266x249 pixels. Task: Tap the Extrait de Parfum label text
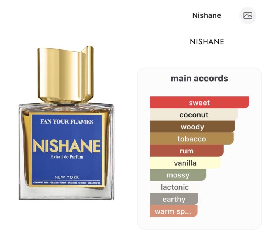click(x=66, y=157)
